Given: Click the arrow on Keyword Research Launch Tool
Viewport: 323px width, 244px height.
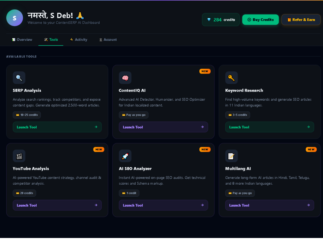Looking at the screenshot, I should pos(308,127).
